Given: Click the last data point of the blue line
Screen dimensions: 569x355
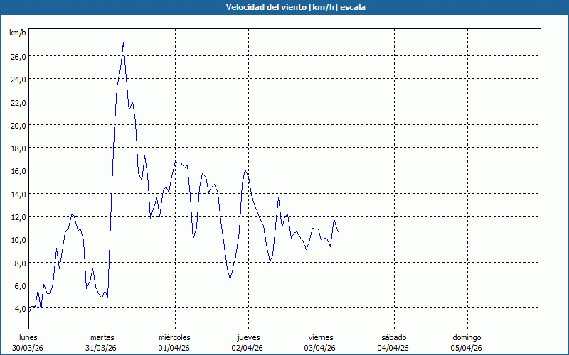Looking at the screenshot, I should click(339, 234).
